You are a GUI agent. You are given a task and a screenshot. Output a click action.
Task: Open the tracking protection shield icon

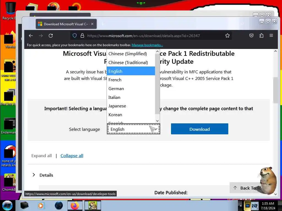pyautogui.click(x=75, y=35)
